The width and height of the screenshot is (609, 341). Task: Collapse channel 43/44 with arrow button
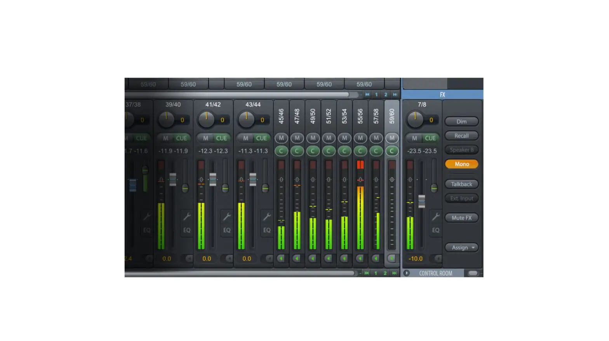tap(269, 258)
